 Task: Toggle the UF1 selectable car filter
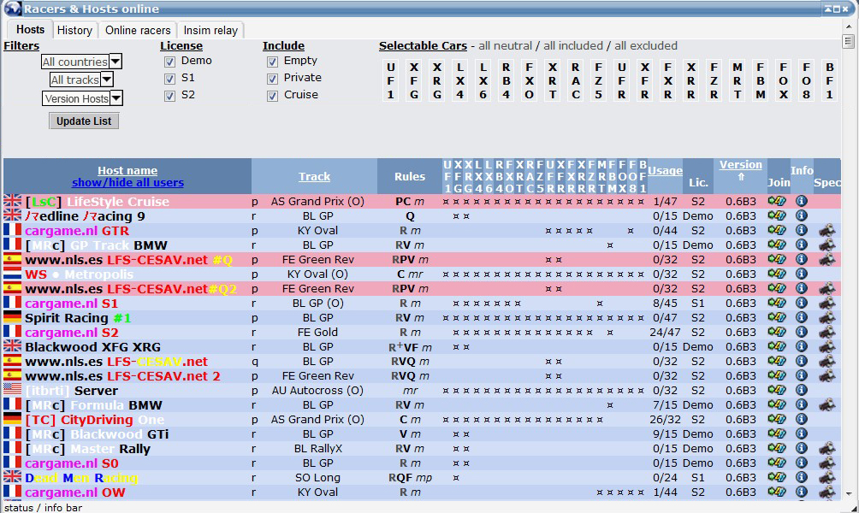[x=391, y=80]
